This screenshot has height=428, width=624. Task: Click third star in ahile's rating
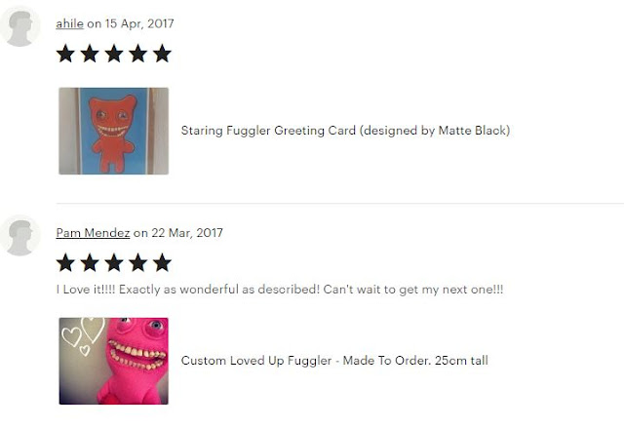pyautogui.click(x=114, y=54)
